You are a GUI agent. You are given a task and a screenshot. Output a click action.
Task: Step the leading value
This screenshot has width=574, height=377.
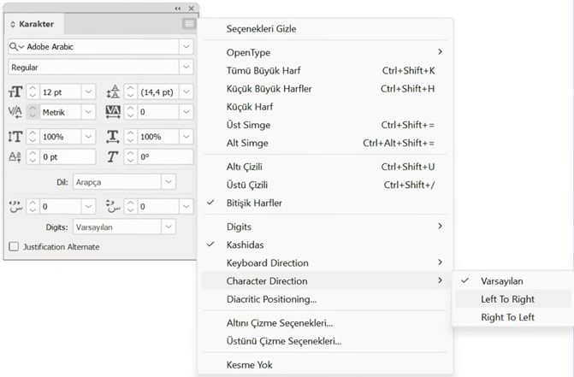[x=130, y=91]
